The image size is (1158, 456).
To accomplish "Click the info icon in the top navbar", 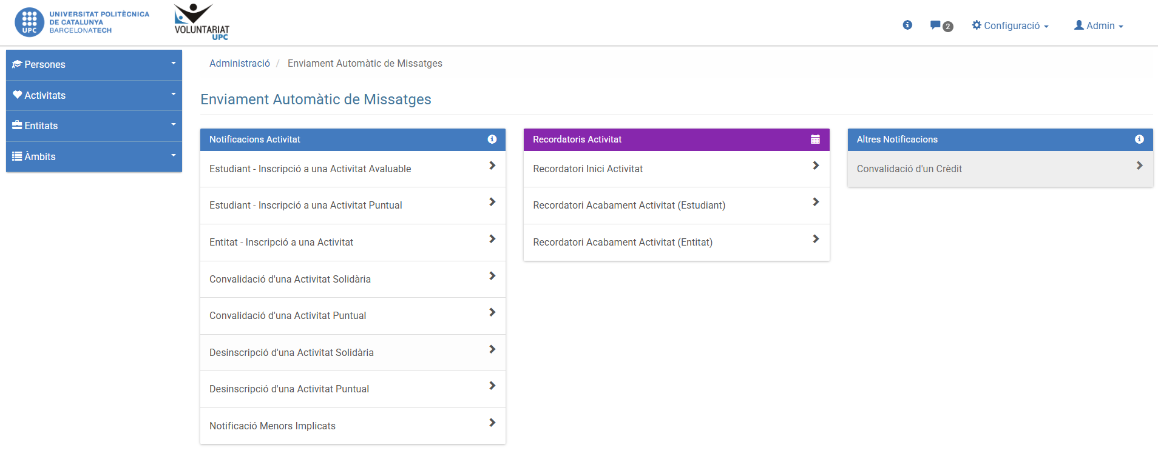I will (907, 25).
